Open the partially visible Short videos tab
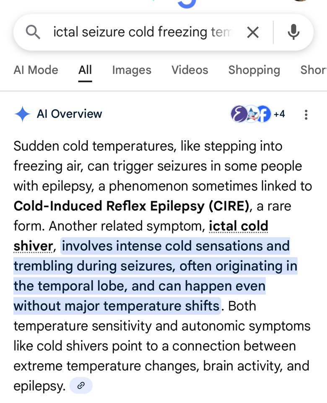Viewport: 327px width, 403px height. tap(314, 70)
